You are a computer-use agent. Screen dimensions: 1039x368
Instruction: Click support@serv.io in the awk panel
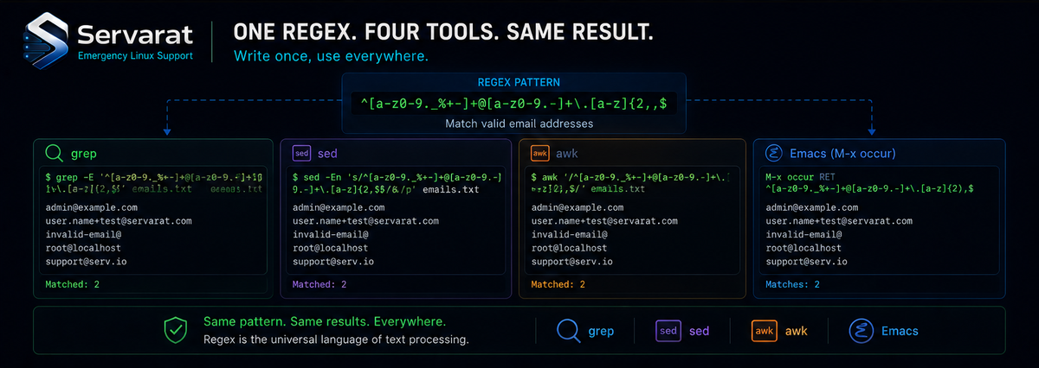571,260
